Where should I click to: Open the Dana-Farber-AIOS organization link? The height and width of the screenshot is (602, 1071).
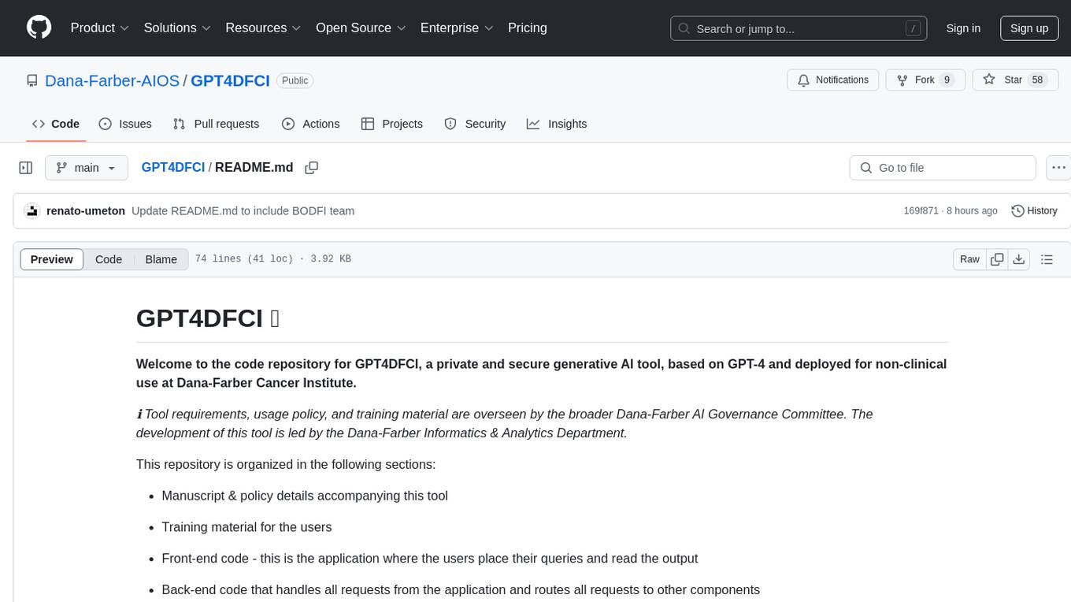coord(112,80)
